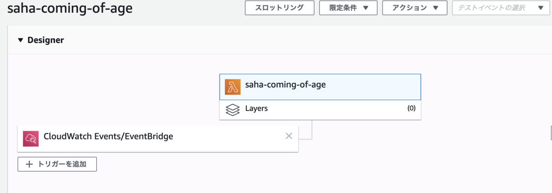
Task: Click the トリガーを追加 button
Action: pyautogui.click(x=57, y=165)
